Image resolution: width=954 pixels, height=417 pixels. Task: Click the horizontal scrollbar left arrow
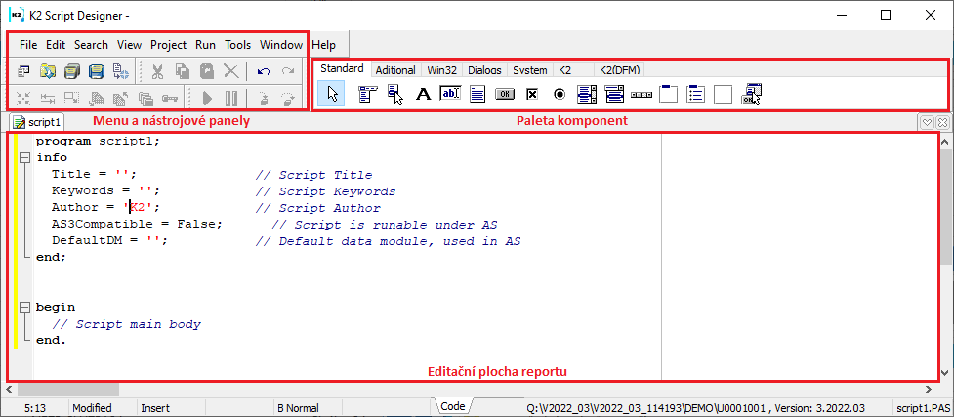coord(9,389)
